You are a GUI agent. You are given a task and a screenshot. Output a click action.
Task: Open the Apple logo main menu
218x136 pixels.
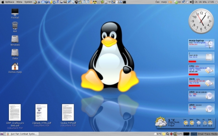2,2
